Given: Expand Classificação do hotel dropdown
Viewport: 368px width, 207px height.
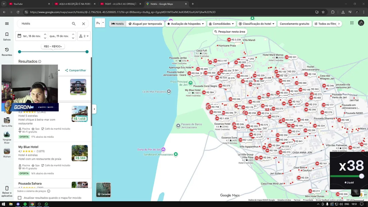Looking at the screenshot, I should pyautogui.click(x=257, y=24).
